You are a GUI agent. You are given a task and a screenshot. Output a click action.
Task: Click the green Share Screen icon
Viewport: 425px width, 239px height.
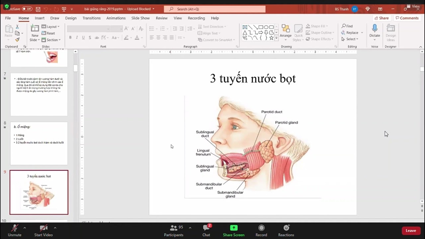coord(234,228)
